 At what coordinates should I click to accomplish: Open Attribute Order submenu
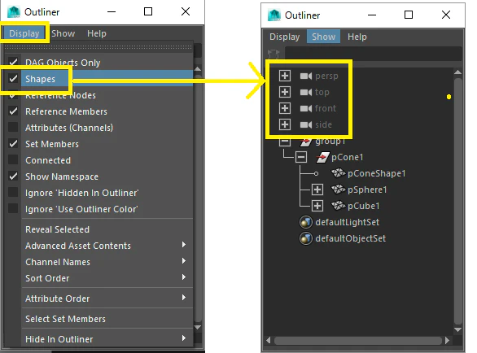click(107, 299)
